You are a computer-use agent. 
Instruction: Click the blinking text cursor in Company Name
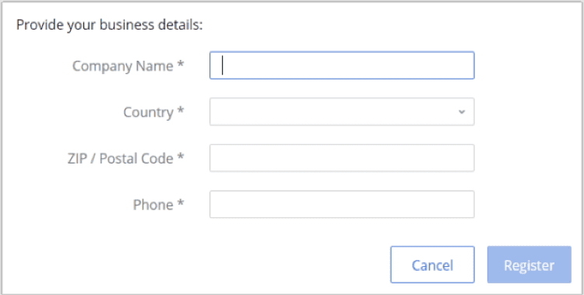223,65
